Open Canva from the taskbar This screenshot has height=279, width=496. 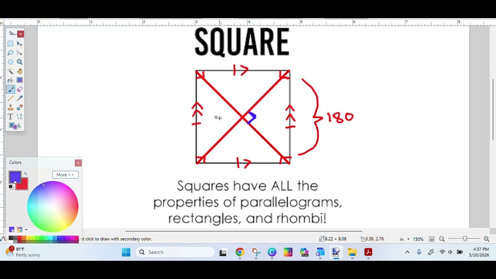(x=272, y=252)
